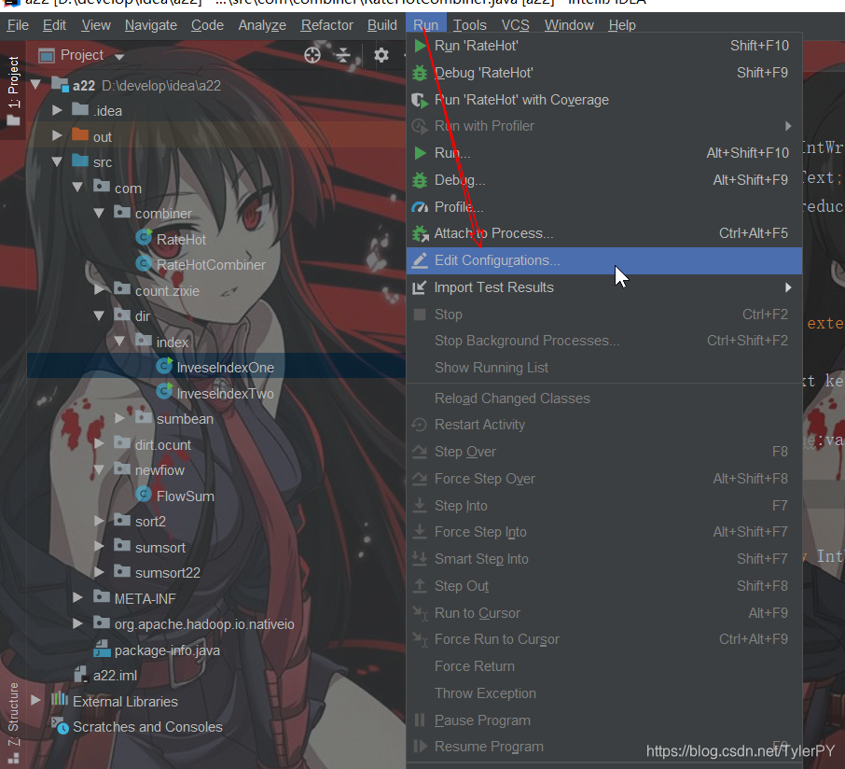Select the RateHotCombiner class

[x=211, y=265]
